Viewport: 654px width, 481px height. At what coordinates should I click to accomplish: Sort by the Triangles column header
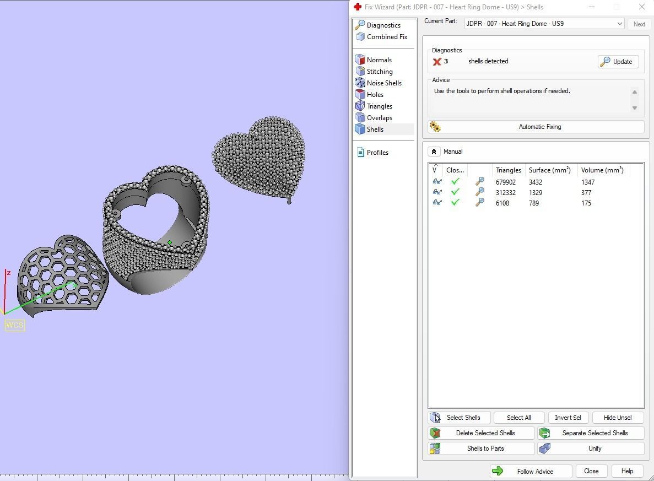click(x=509, y=170)
